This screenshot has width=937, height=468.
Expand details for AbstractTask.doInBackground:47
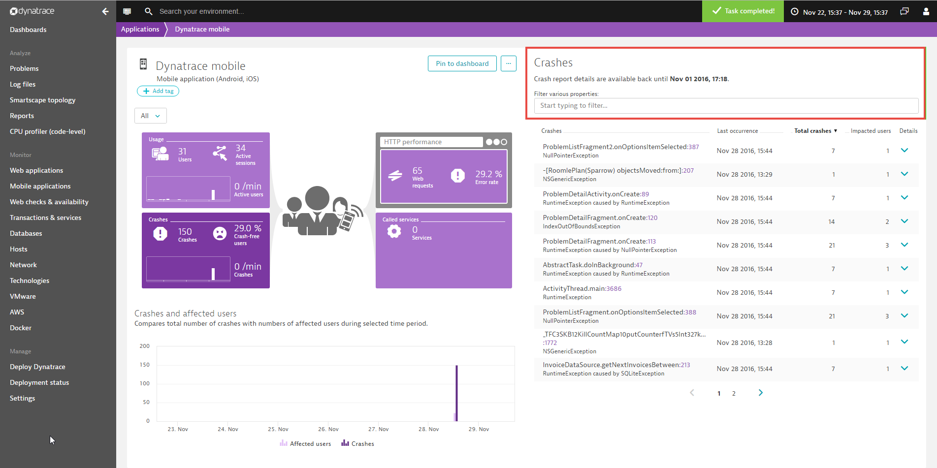click(x=905, y=268)
